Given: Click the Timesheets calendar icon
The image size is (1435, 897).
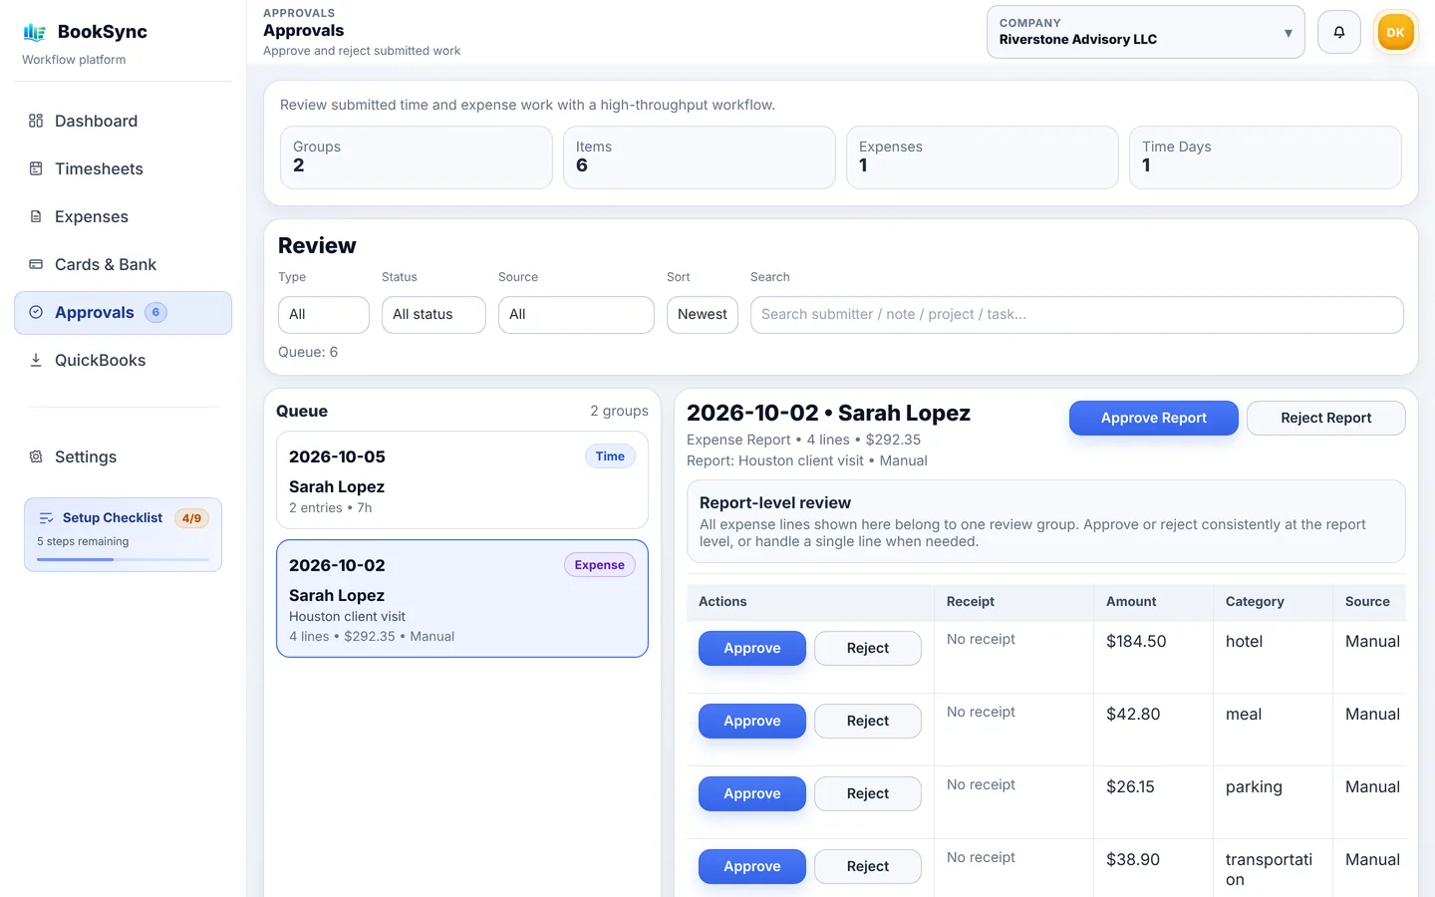Looking at the screenshot, I should 36,168.
